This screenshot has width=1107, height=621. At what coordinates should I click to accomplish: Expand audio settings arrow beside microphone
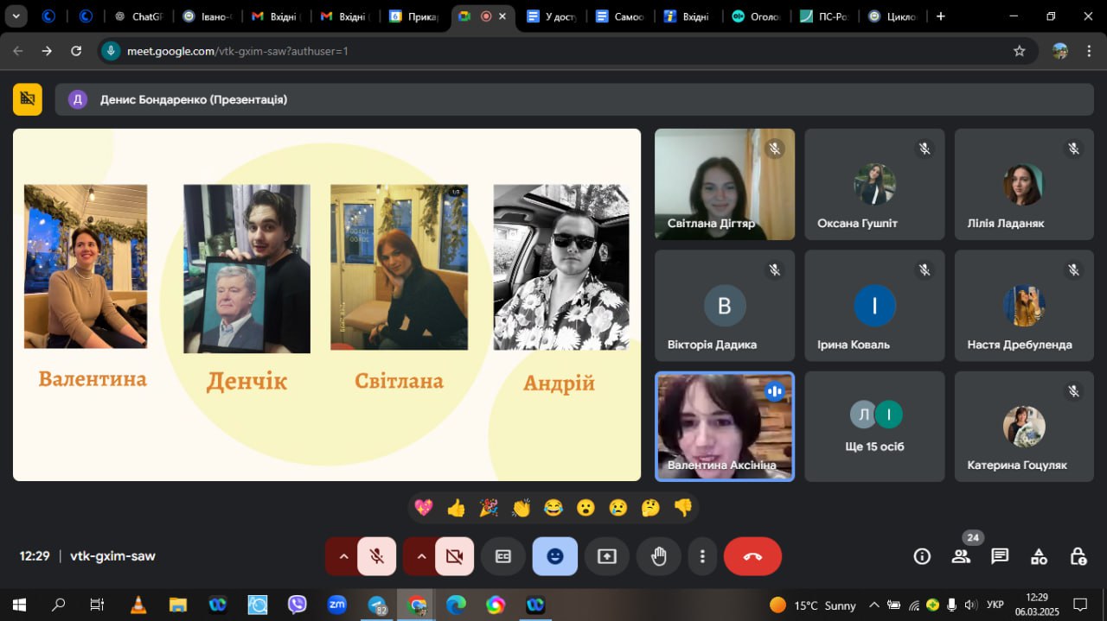pos(342,556)
